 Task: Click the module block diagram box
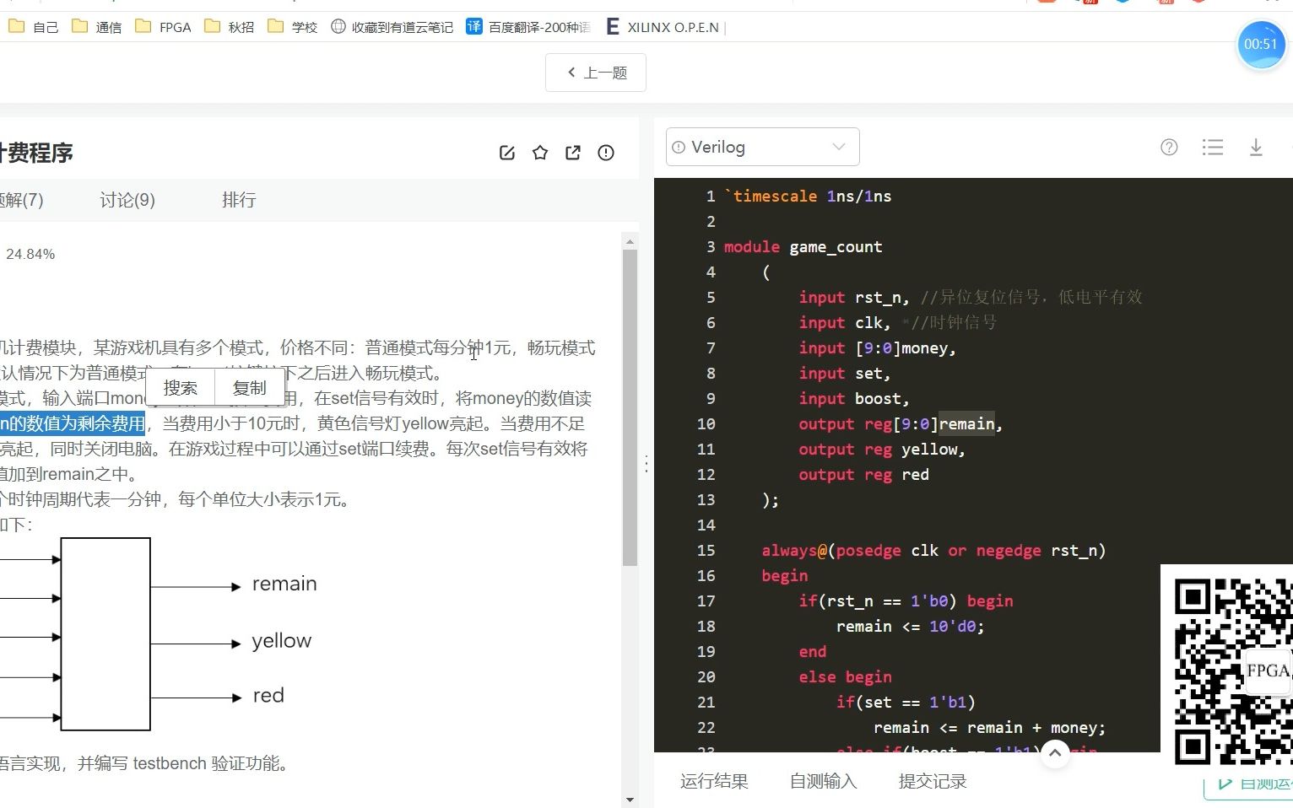point(105,634)
